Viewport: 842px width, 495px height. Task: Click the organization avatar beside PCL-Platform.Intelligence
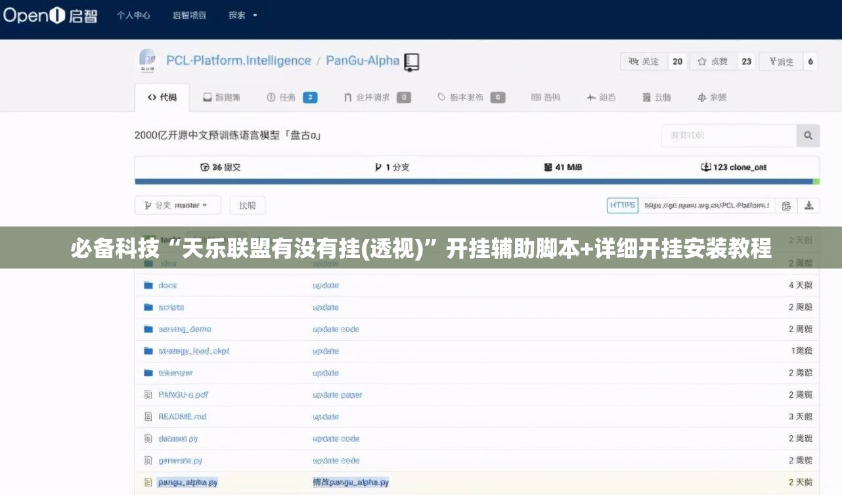(147, 61)
